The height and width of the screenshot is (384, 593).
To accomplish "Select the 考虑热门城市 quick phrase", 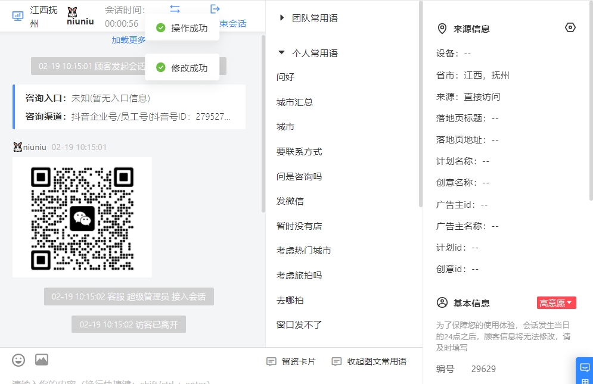I will [304, 251].
